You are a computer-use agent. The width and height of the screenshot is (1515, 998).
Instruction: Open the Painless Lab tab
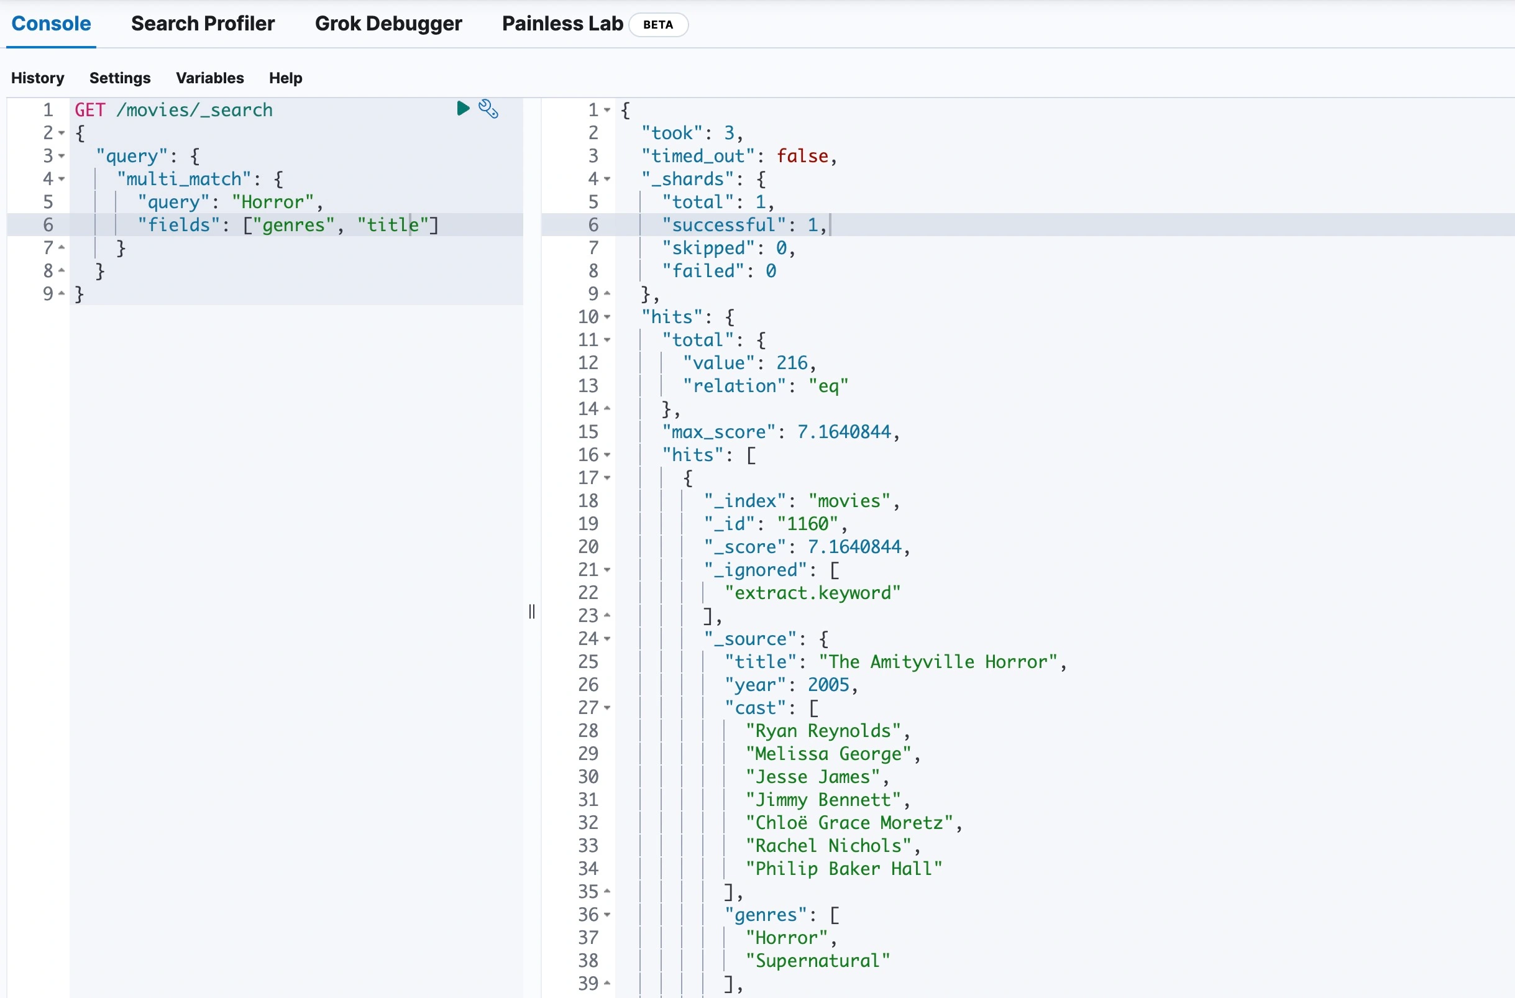coord(562,24)
